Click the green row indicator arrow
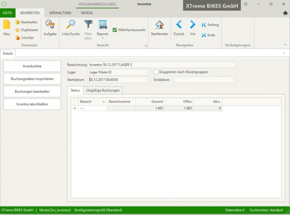 point(75,108)
